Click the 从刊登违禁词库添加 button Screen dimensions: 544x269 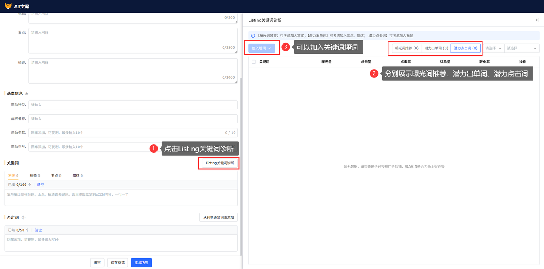pos(218,217)
